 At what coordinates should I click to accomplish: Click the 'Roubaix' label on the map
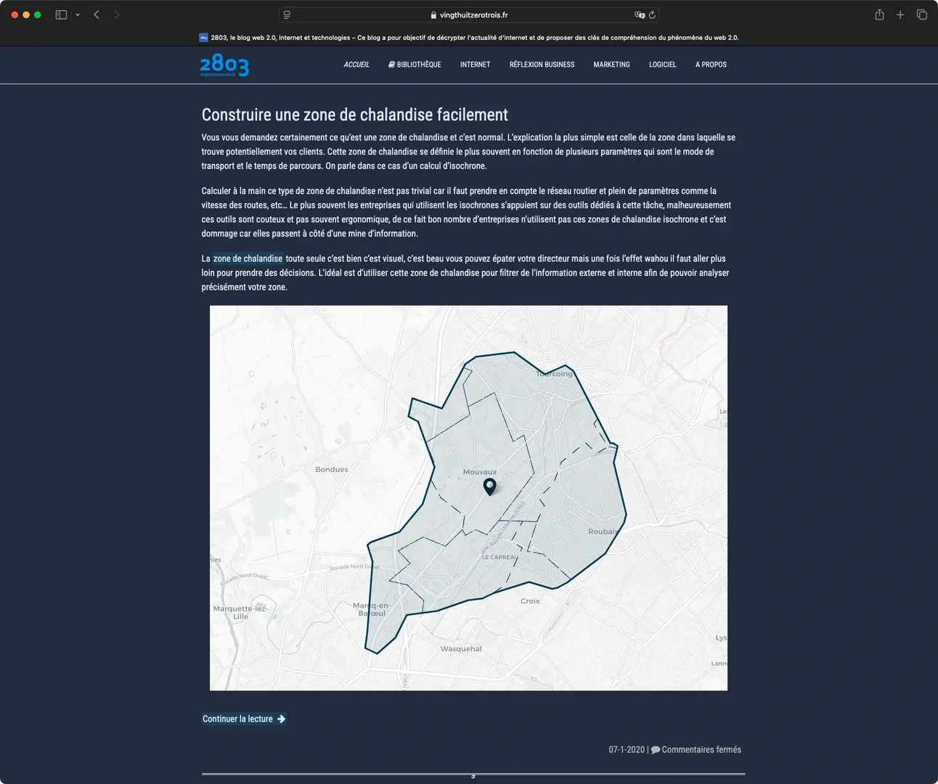pos(603,531)
